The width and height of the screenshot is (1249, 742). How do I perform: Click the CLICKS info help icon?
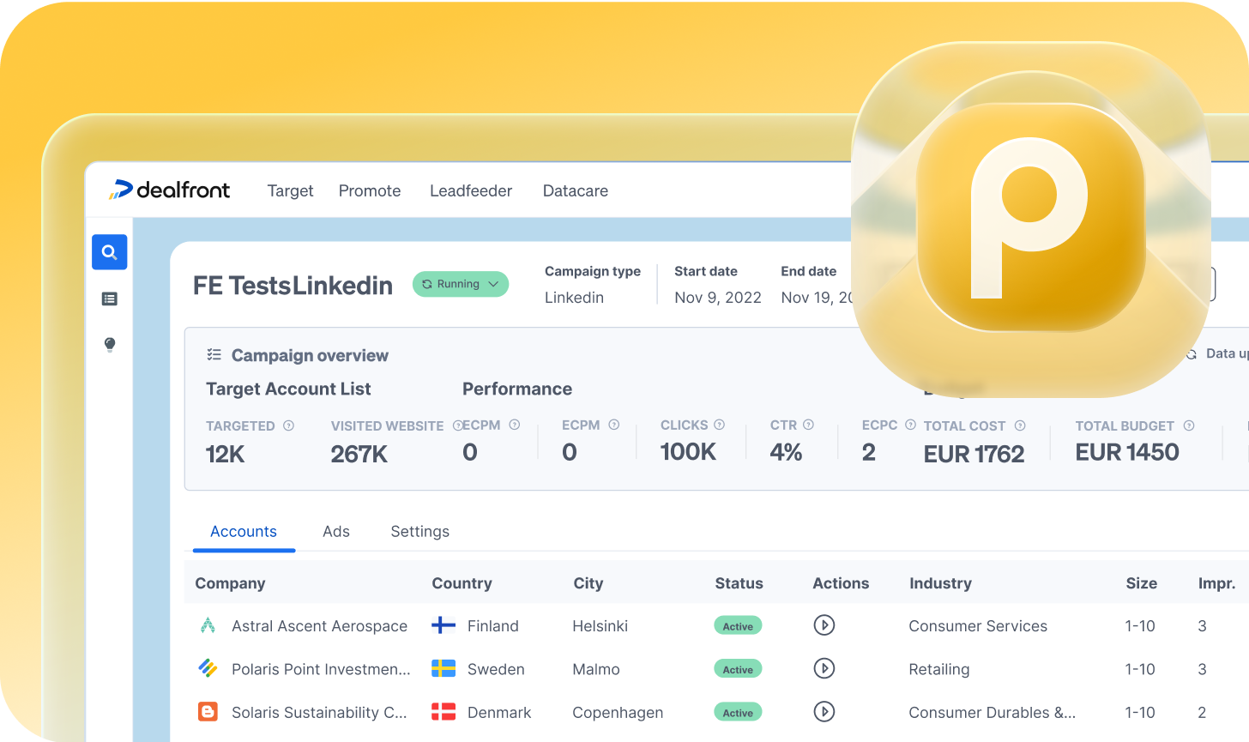(720, 425)
